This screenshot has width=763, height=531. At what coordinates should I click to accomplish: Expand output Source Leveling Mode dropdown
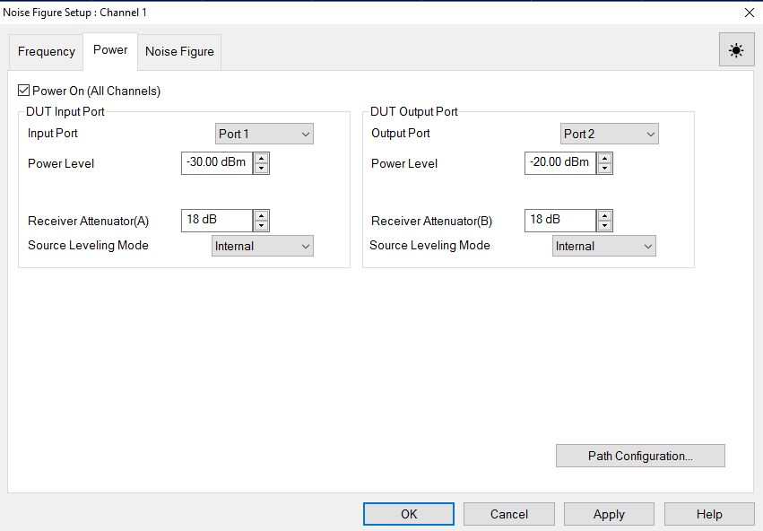point(604,246)
